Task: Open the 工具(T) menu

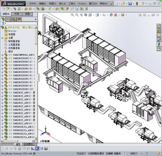Action: coord(72,4)
